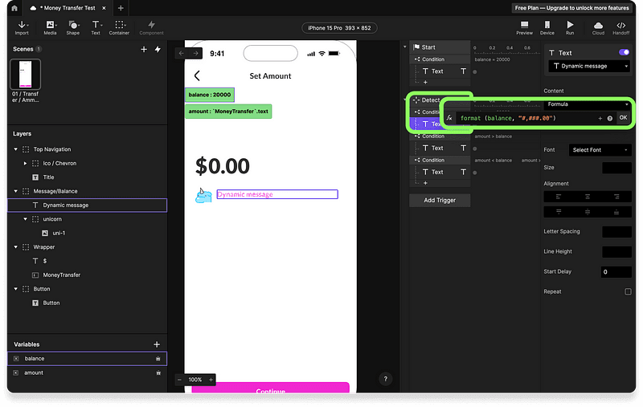The height and width of the screenshot is (407, 643).
Task: Go back with the canvas left arrow
Action: 182,53
